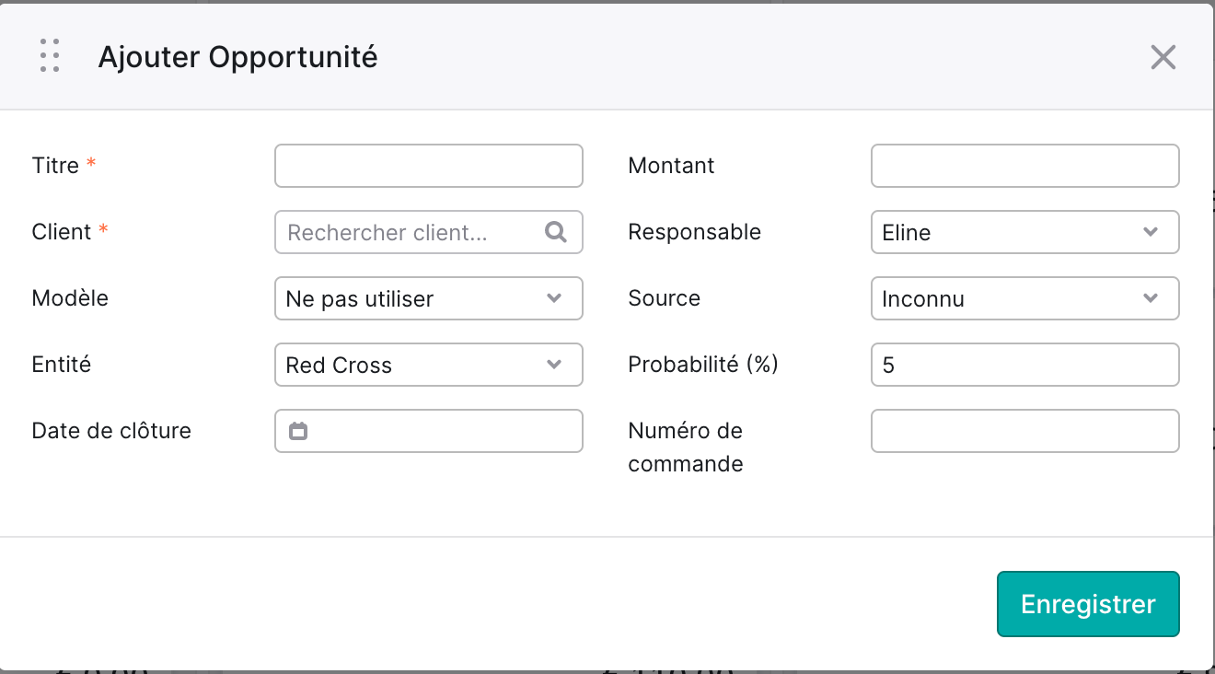Open the calendar icon for Date de clôture

pos(298,431)
